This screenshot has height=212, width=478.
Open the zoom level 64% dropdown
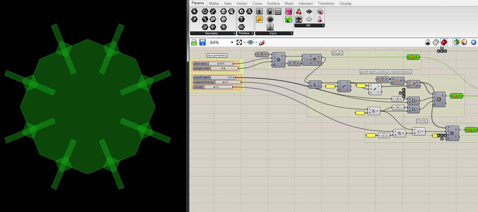(232, 42)
